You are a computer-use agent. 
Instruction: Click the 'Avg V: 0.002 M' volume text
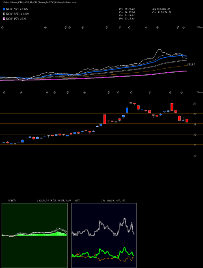coord(162,9)
